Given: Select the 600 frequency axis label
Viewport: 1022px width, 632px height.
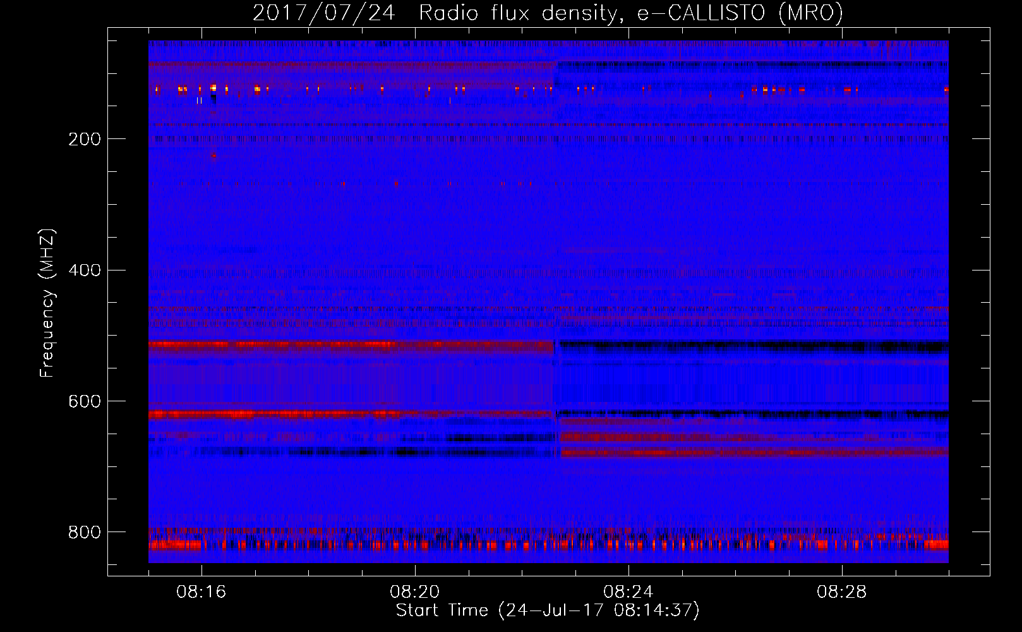Looking at the screenshot, I should 85,402.
